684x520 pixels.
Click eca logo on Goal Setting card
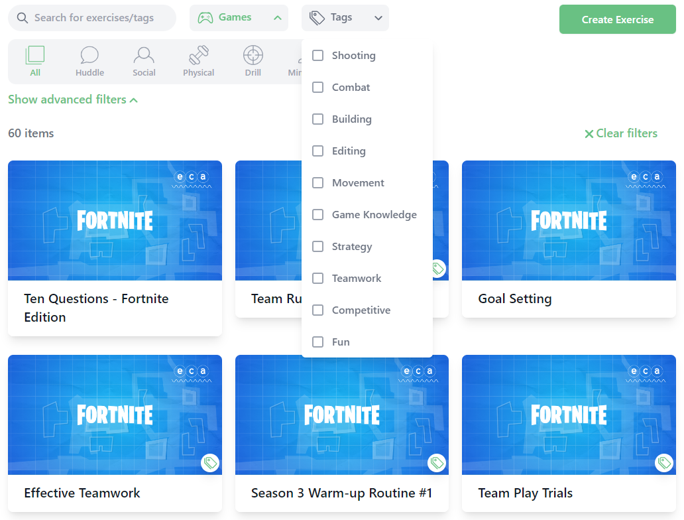click(x=646, y=179)
